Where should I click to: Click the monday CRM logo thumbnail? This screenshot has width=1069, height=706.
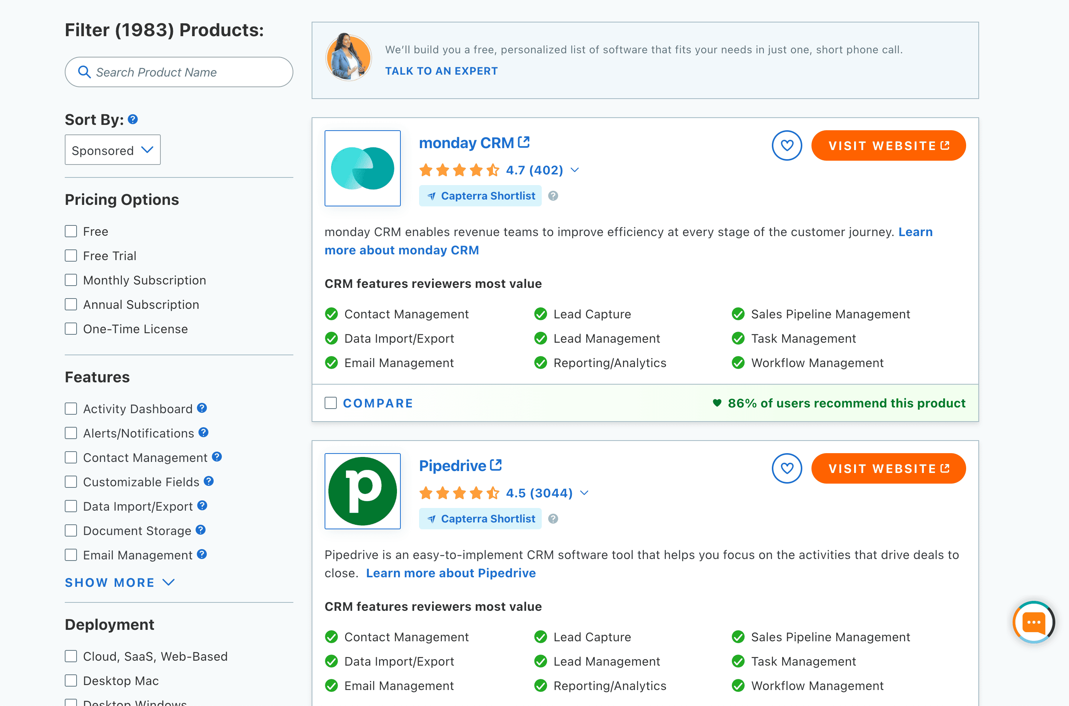click(x=362, y=168)
